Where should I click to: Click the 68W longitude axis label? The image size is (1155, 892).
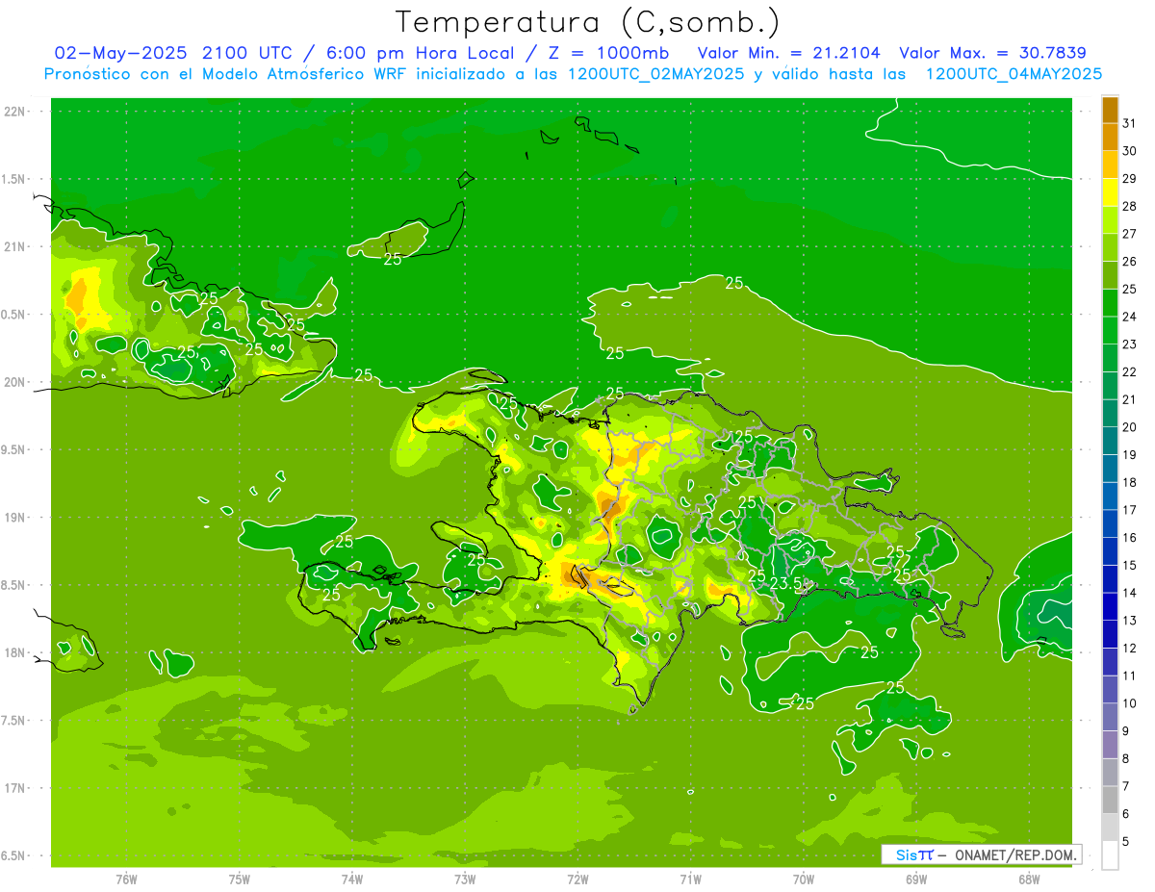pos(1029,879)
